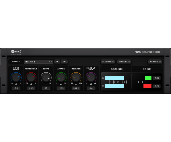Click the -4.06 gain reduction readout
Viewport: 171px width, 142px height.
pyautogui.click(x=156, y=78)
